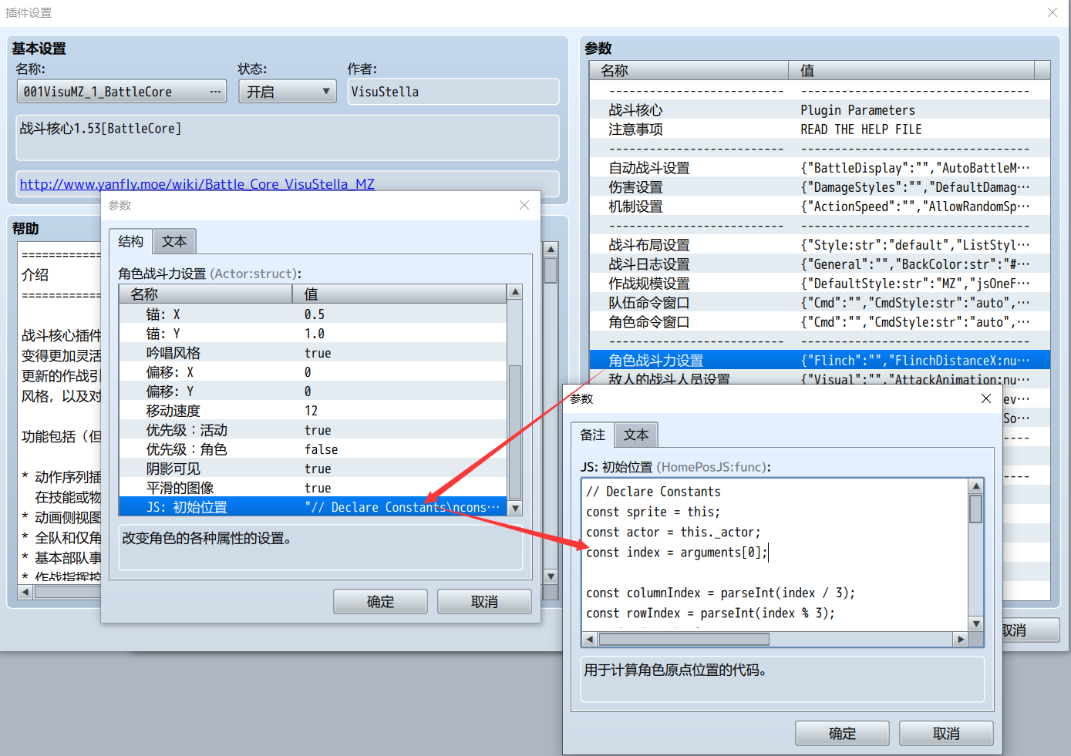Select 自动战斗设置 in the main parameter list
Image resolution: width=1071 pixels, height=756 pixels.
pyautogui.click(x=820, y=168)
